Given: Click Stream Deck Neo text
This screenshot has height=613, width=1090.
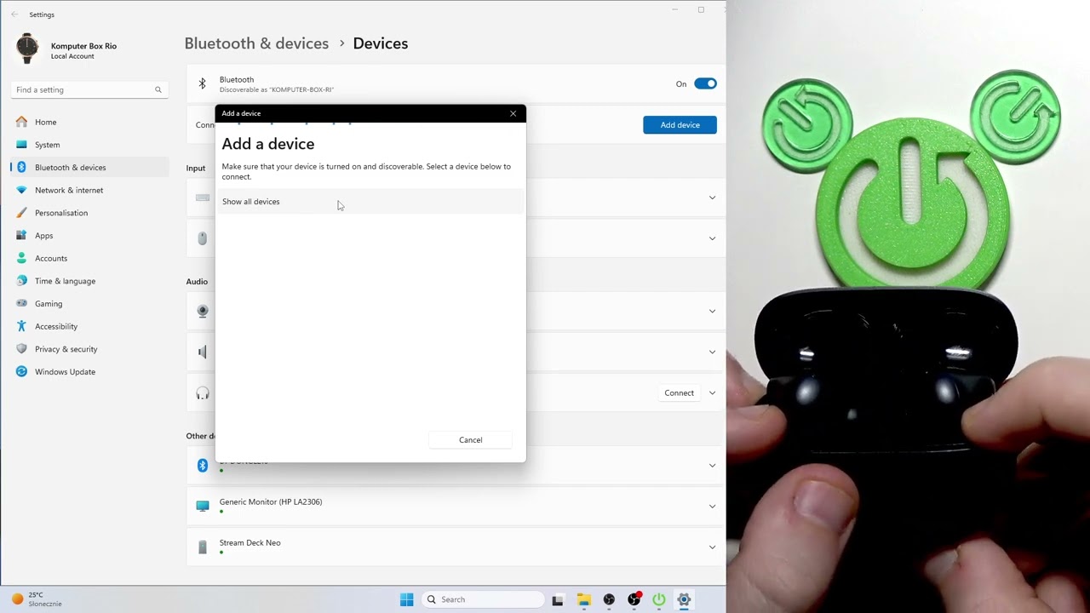Looking at the screenshot, I should (x=250, y=543).
